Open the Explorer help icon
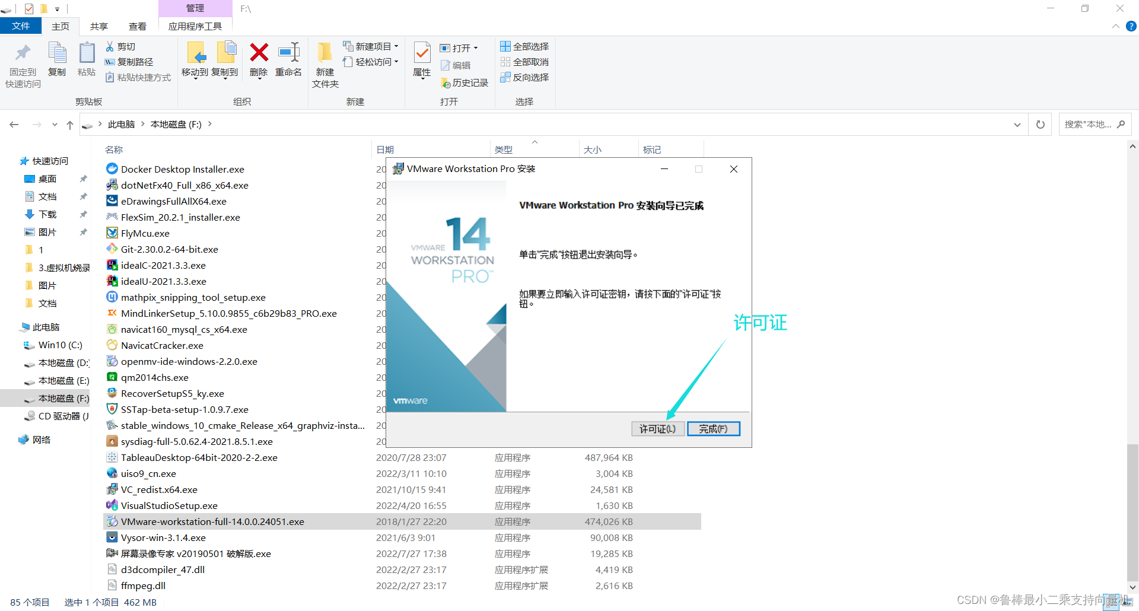The width and height of the screenshot is (1139, 611). (1131, 26)
